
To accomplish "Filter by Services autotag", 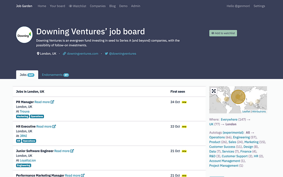I will click(228, 152).
